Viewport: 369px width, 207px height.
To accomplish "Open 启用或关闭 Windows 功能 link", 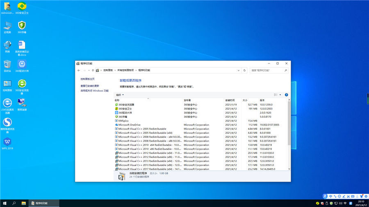I will click(95, 90).
